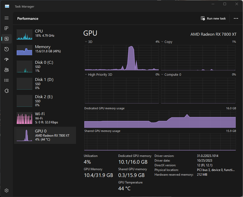Click the truncated PCI bus 3 location text
The height and width of the screenshot is (197, 243).
pyautogui.click(x=216, y=170)
